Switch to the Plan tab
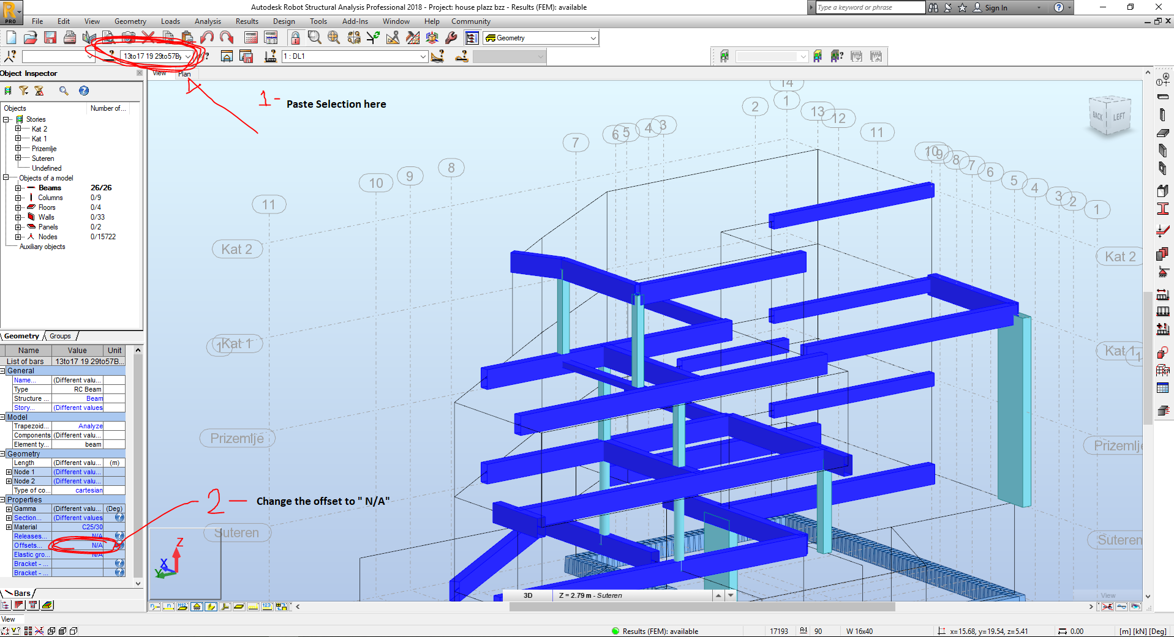The image size is (1174, 637). tap(185, 73)
